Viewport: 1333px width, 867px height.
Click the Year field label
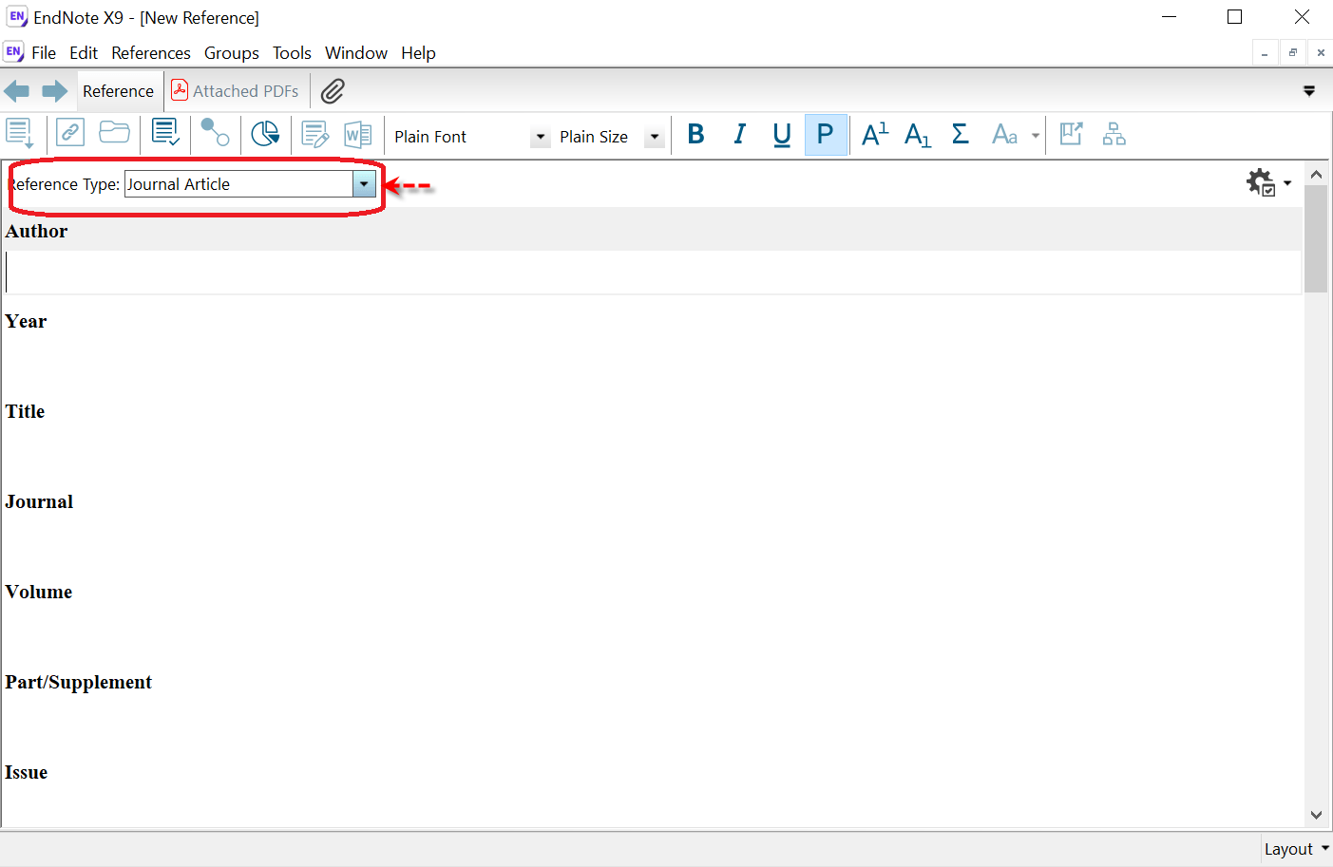(x=26, y=321)
